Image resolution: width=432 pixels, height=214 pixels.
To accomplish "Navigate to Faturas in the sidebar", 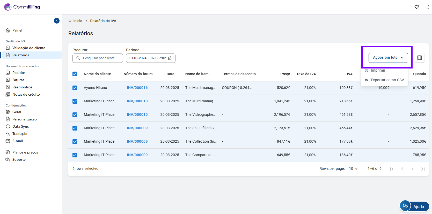I will (x=18, y=80).
